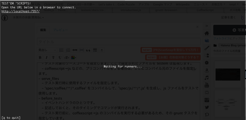Image resolution: width=246 pixels, height=120 pixels.
Task: Click the TV (niconico) sidebar icon
Action: [x=207, y=92]
